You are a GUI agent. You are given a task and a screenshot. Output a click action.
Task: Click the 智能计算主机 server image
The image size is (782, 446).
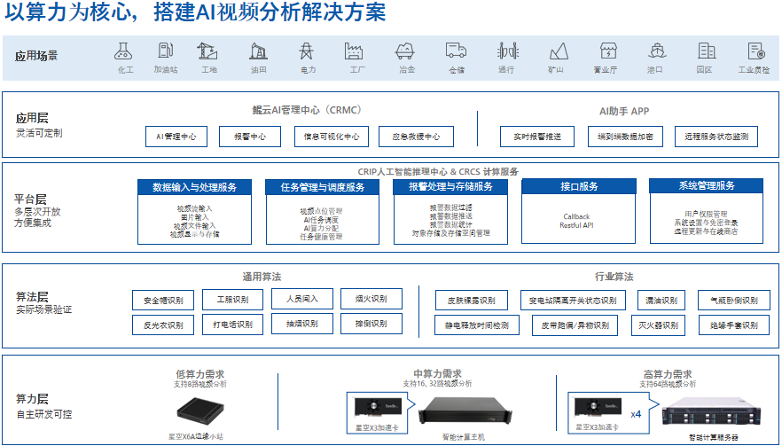(x=461, y=414)
